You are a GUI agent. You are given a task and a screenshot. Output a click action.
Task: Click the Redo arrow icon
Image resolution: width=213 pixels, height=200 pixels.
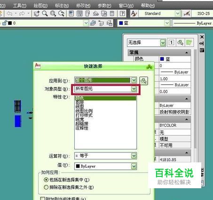pyautogui.click(x=22, y=14)
